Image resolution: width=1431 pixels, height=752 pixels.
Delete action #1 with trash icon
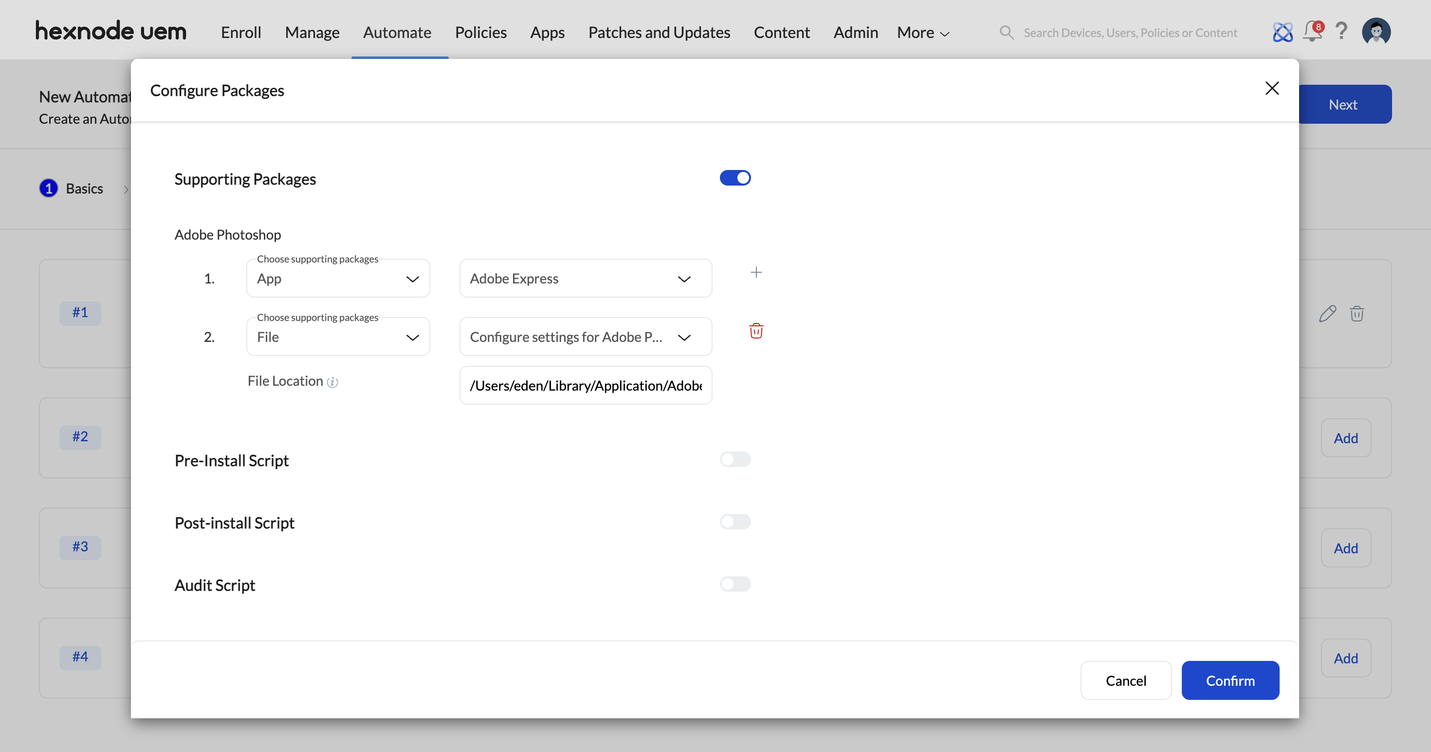tap(1357, 314)
